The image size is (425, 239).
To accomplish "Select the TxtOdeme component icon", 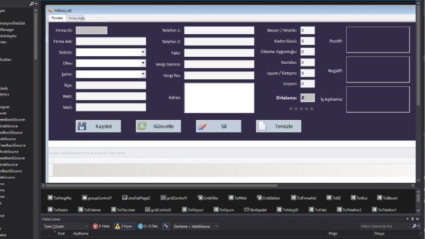I will click(80, 210).
